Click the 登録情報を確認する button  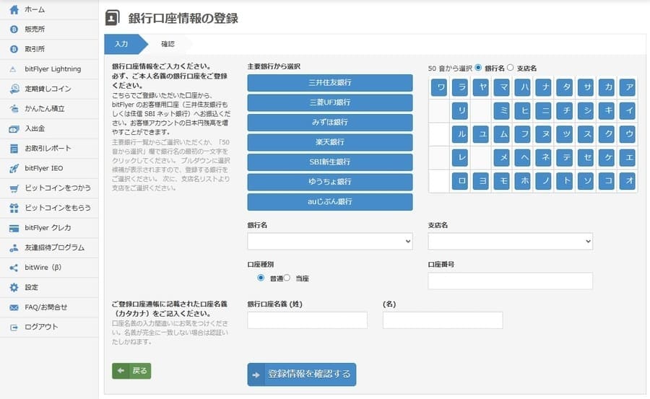(x=302, y=374)
